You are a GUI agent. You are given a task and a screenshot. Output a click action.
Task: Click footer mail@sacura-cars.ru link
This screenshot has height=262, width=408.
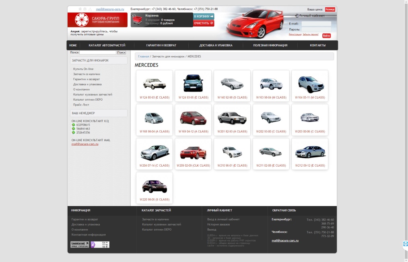tap(285, 241)
